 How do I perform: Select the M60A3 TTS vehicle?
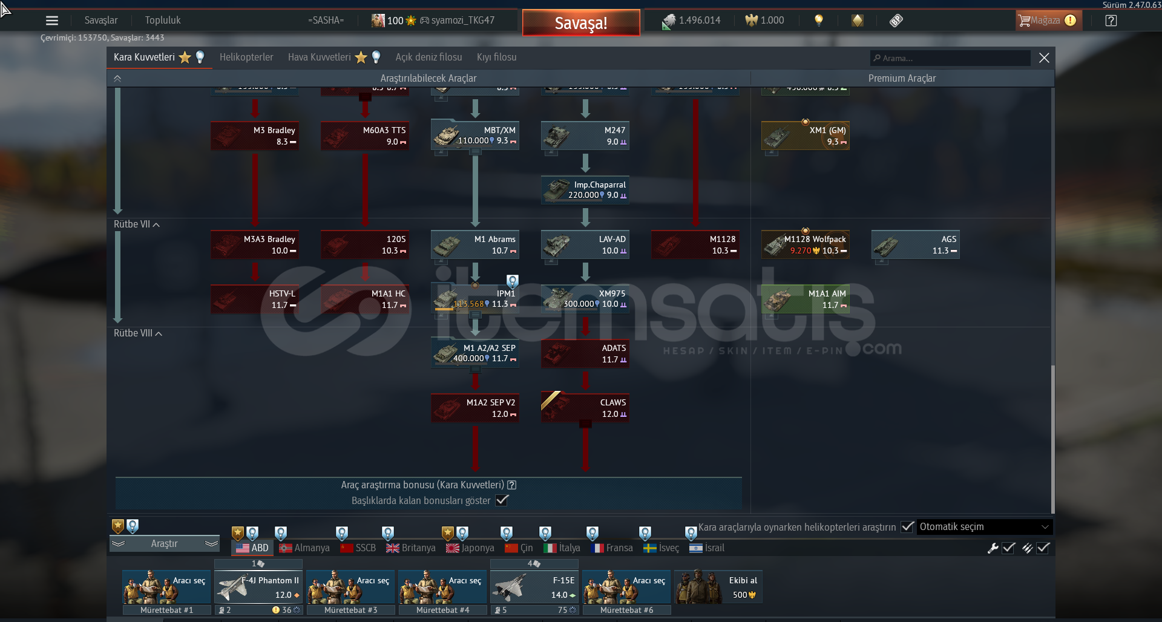pos(365,136)
